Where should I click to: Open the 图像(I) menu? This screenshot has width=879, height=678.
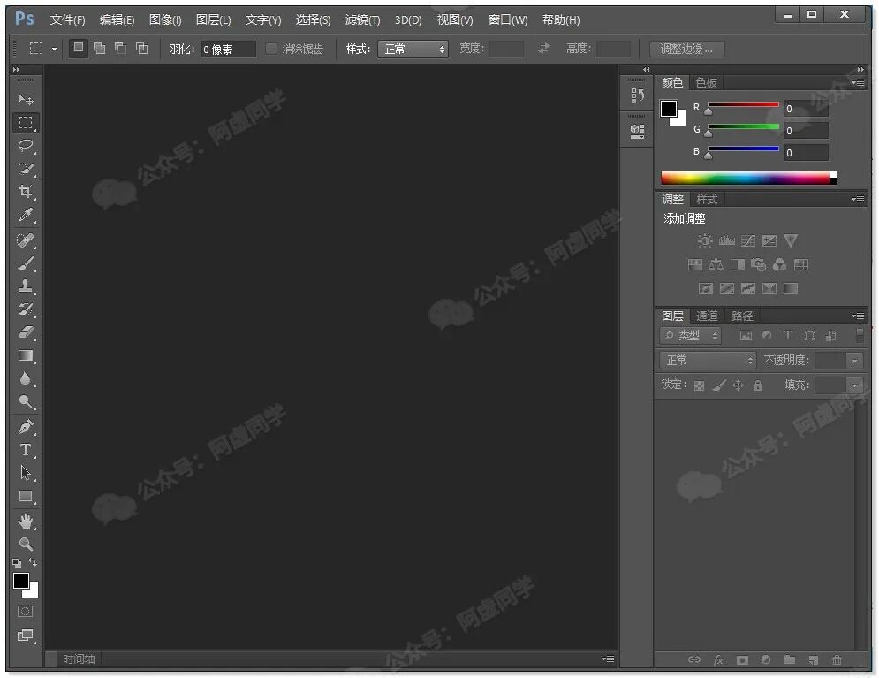[x=165, y=19]
